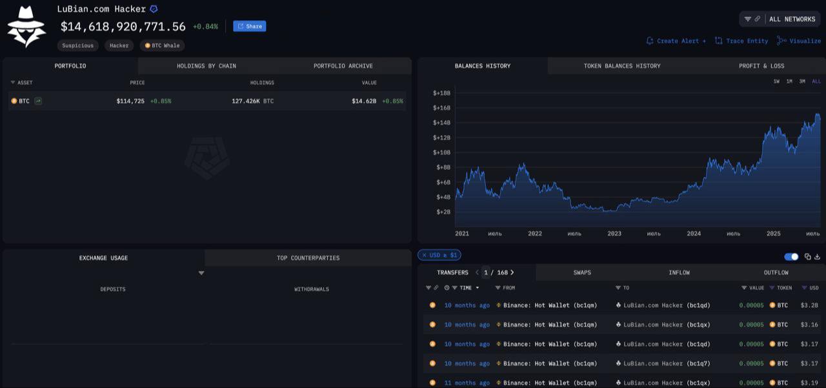Open the To column filter
The width and height of the screenshot is (826, 388).
click(x=618, y=288)
